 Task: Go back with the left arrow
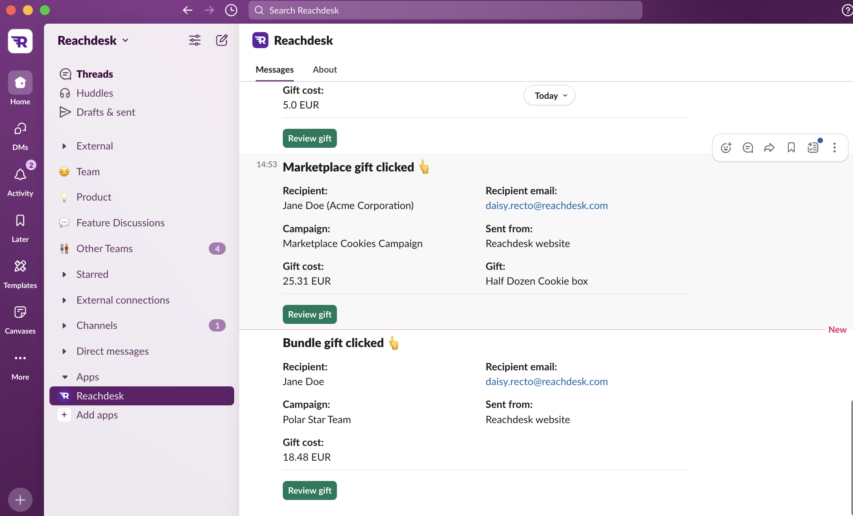point(188,10)
